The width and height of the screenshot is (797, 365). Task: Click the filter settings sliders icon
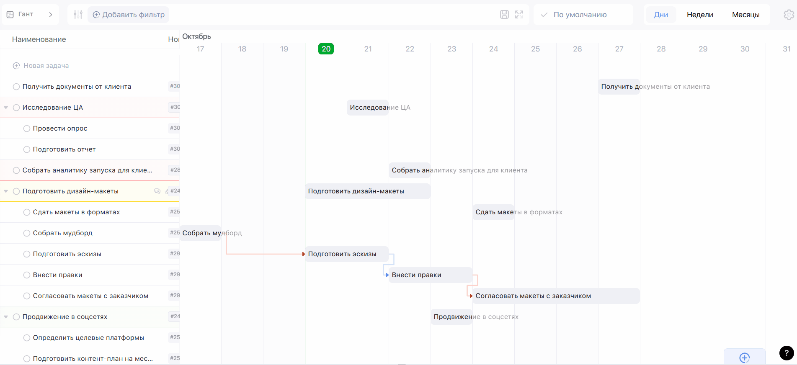[x=78, y=15]
